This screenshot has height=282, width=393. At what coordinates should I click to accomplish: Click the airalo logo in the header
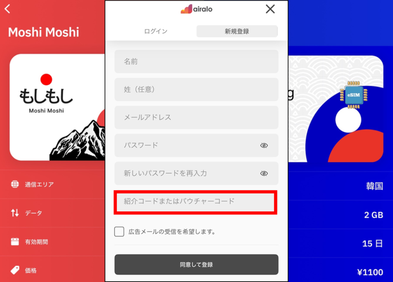click(196, 9)
